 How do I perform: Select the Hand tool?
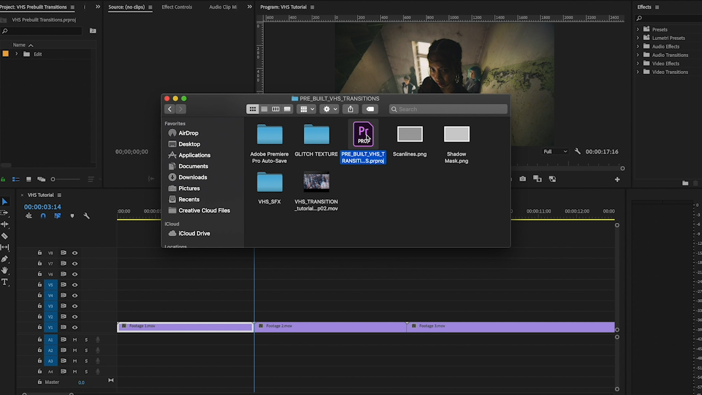[5, 270]
